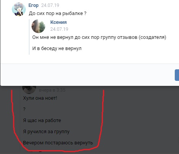Select the lone '?' message

tap(24, 109)
